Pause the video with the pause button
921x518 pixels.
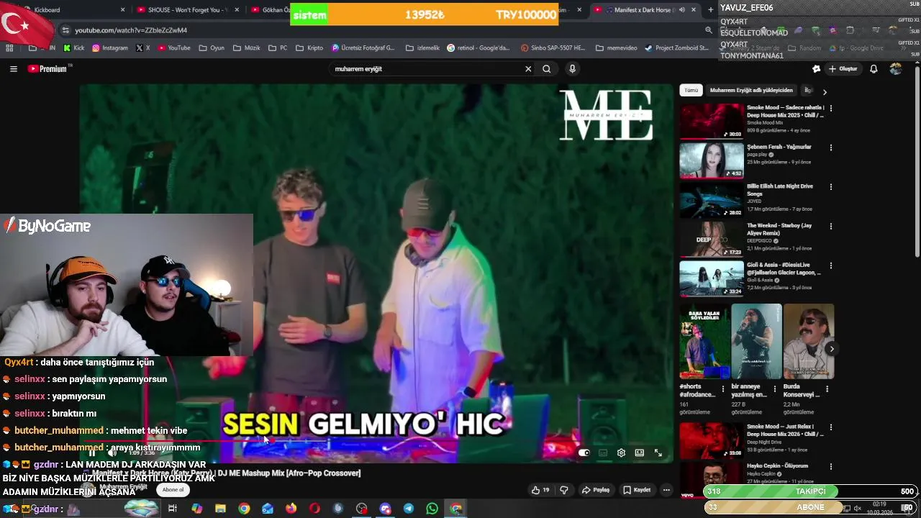point(91,453)
